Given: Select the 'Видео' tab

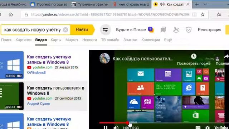Looking at the screenshot, I should (x=41, y=40).
